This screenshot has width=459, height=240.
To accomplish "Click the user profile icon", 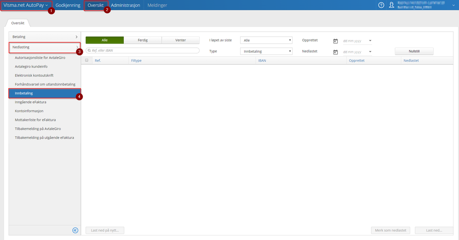I will tap(391, 5).
